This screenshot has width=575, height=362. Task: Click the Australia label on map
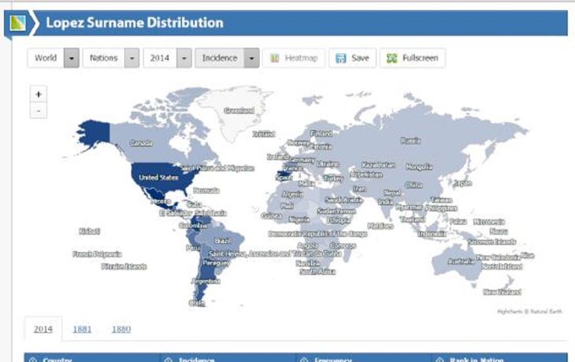462,261
